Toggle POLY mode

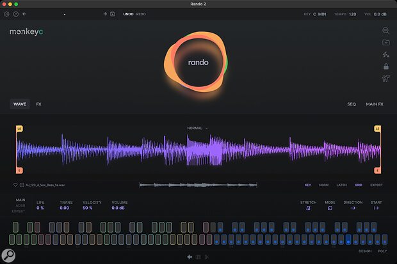tap(382, 251)
